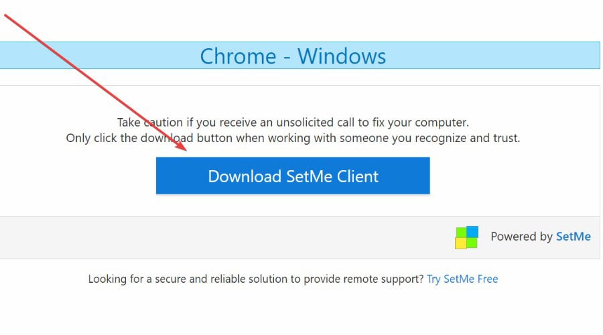Click the yellow square of SetMe logo

click(461, 243)
